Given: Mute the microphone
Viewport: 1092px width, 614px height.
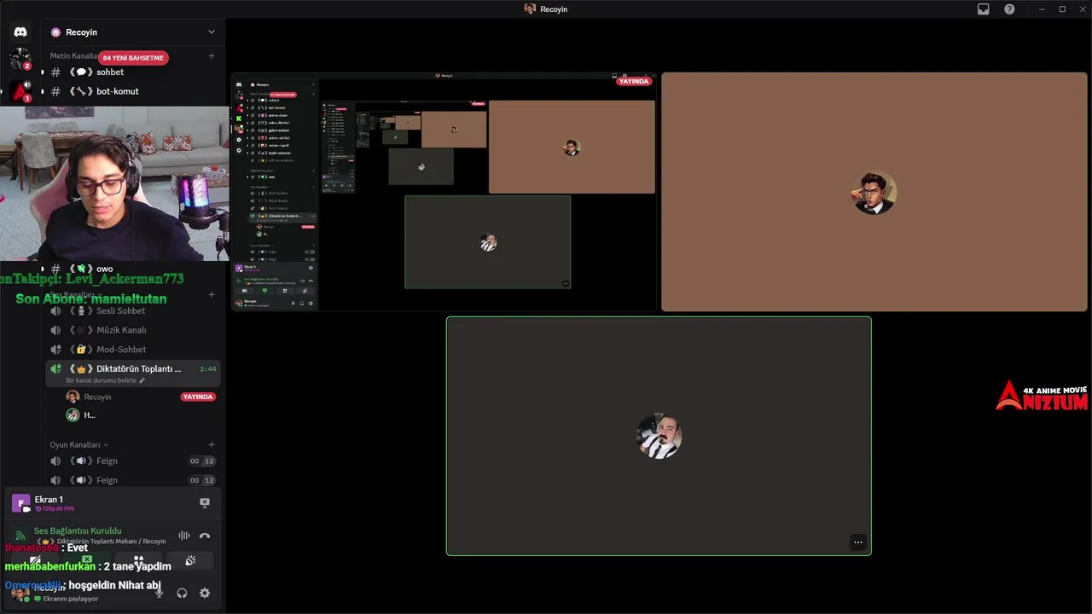Looking at the screenshot, I should coord(159,593).
